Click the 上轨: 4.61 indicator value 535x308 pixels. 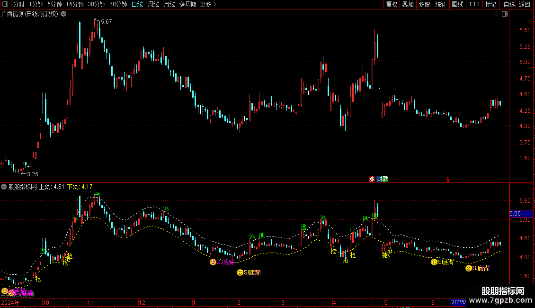click(52, 187)
